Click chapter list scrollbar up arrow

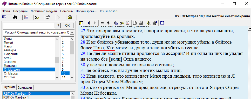click(72, 39)
